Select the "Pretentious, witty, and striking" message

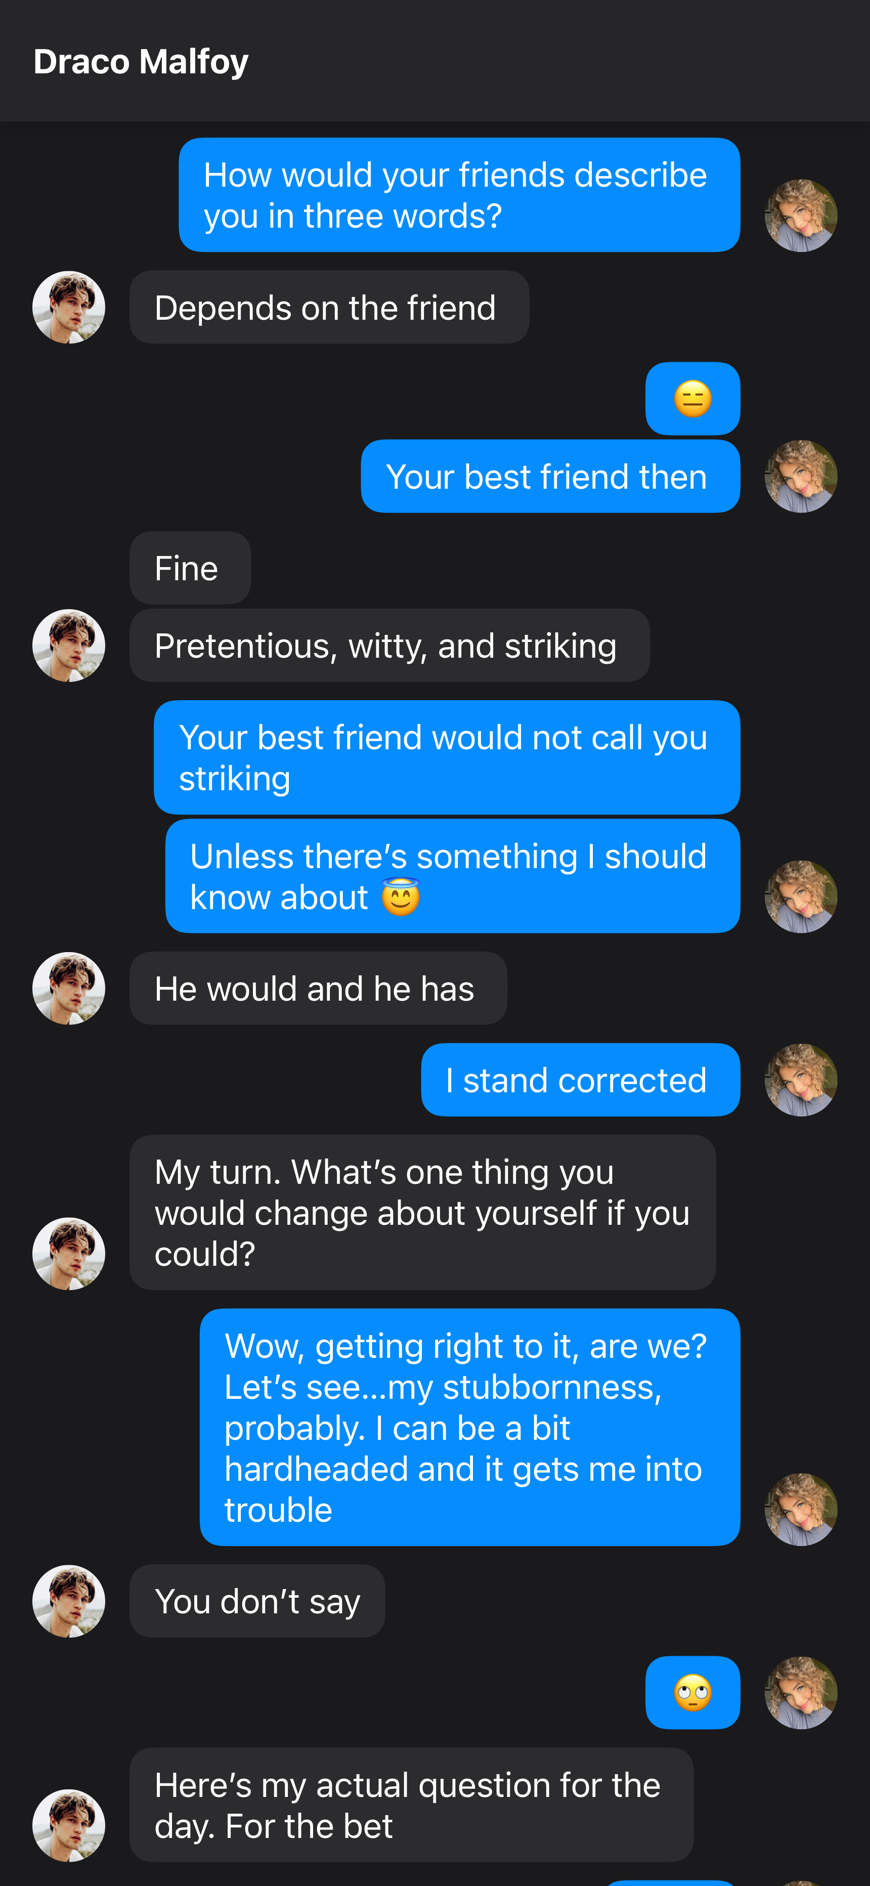pyautogui.click(x=389, y=646)
